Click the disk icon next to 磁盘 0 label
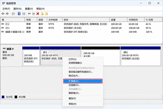This screenshot has width=163, height=109. pyautogui.click(x=4, y=49)
